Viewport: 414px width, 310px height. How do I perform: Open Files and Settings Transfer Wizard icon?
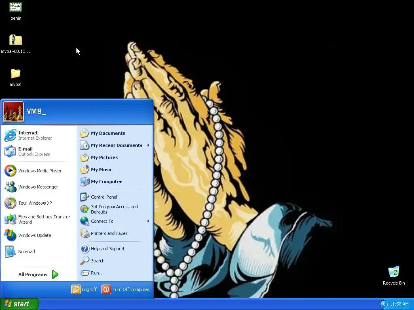(10, 219)
